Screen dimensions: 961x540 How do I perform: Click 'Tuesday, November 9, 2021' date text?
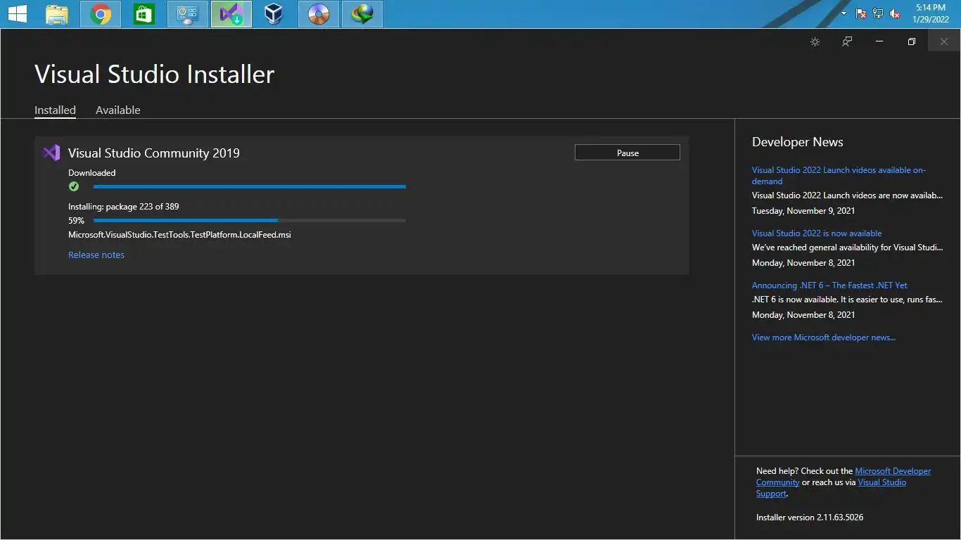coord(803,210)
